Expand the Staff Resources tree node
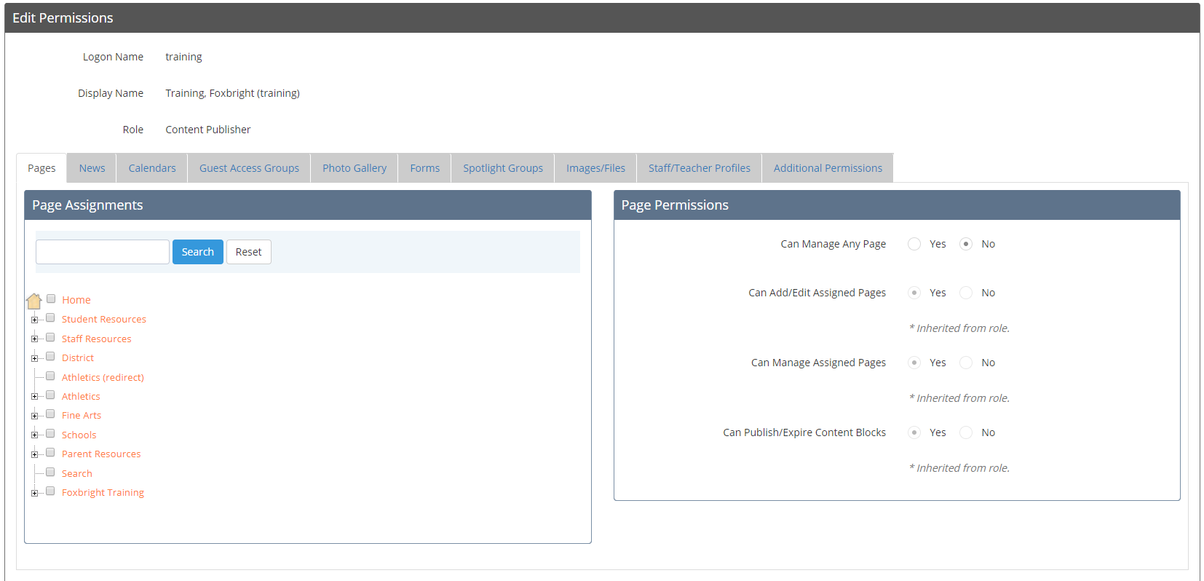Screen dimensions: 1204x581 tap(34, 339)
